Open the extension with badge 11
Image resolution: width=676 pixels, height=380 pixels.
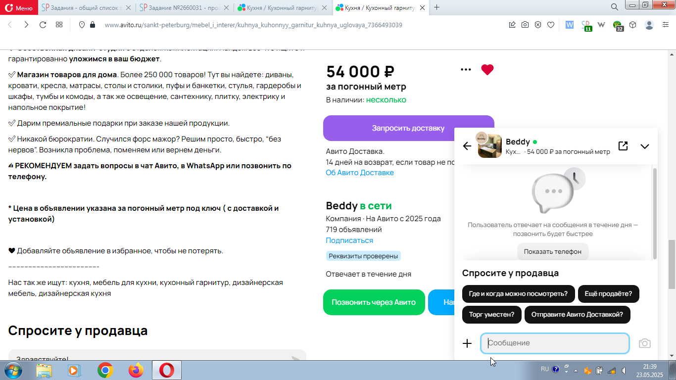(586, 26)
